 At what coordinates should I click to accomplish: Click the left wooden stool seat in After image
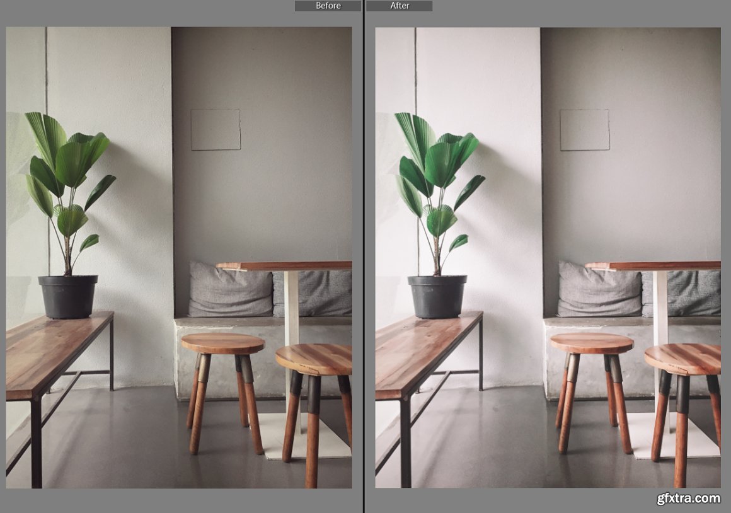[x=592, y=343]
